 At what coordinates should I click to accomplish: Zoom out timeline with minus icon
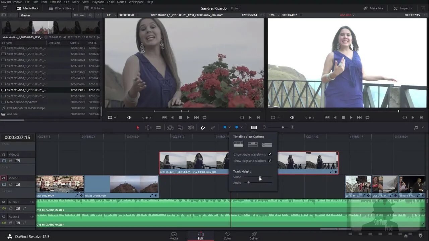click(x=264, y=127)
